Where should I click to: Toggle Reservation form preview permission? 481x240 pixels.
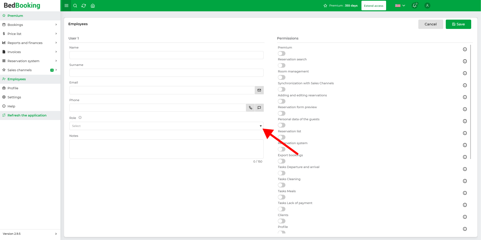click(x=282, y=113)
